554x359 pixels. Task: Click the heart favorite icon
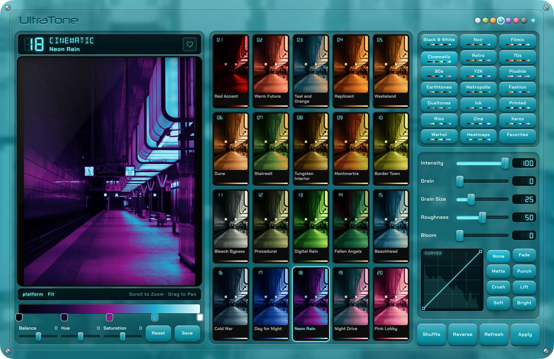[x=189, y=44]
